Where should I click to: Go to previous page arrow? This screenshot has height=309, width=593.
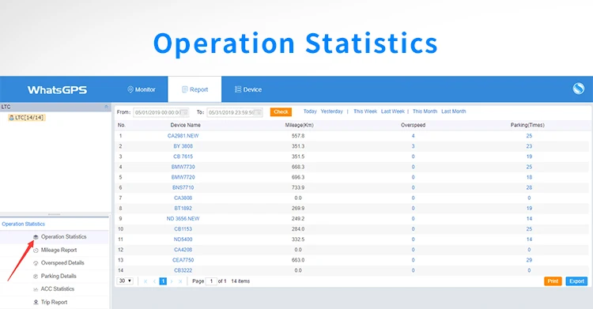pyautogui.click(x=154, y=281)
